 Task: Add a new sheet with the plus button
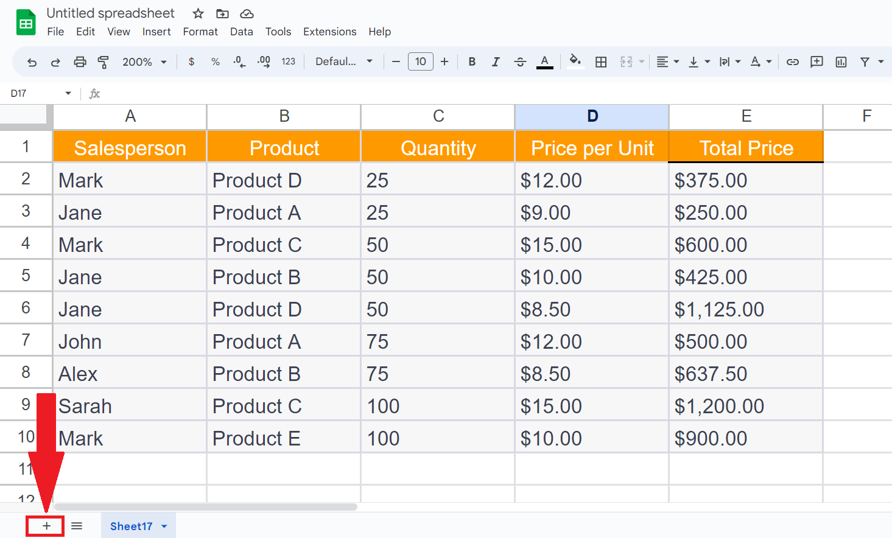44,525
